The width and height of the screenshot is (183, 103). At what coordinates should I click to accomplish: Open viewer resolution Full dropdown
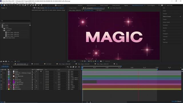77,61
